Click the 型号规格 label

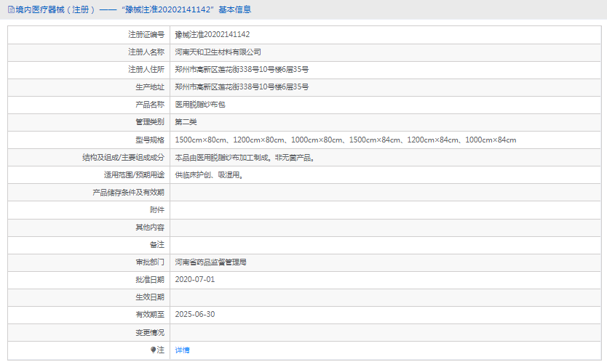pos(150,140)
